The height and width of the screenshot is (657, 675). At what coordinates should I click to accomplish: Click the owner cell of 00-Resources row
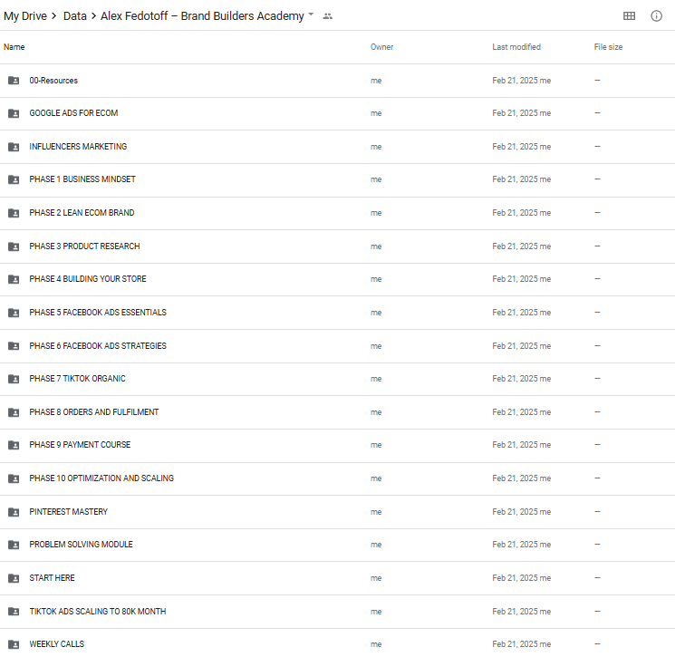(x=376, y=81)
